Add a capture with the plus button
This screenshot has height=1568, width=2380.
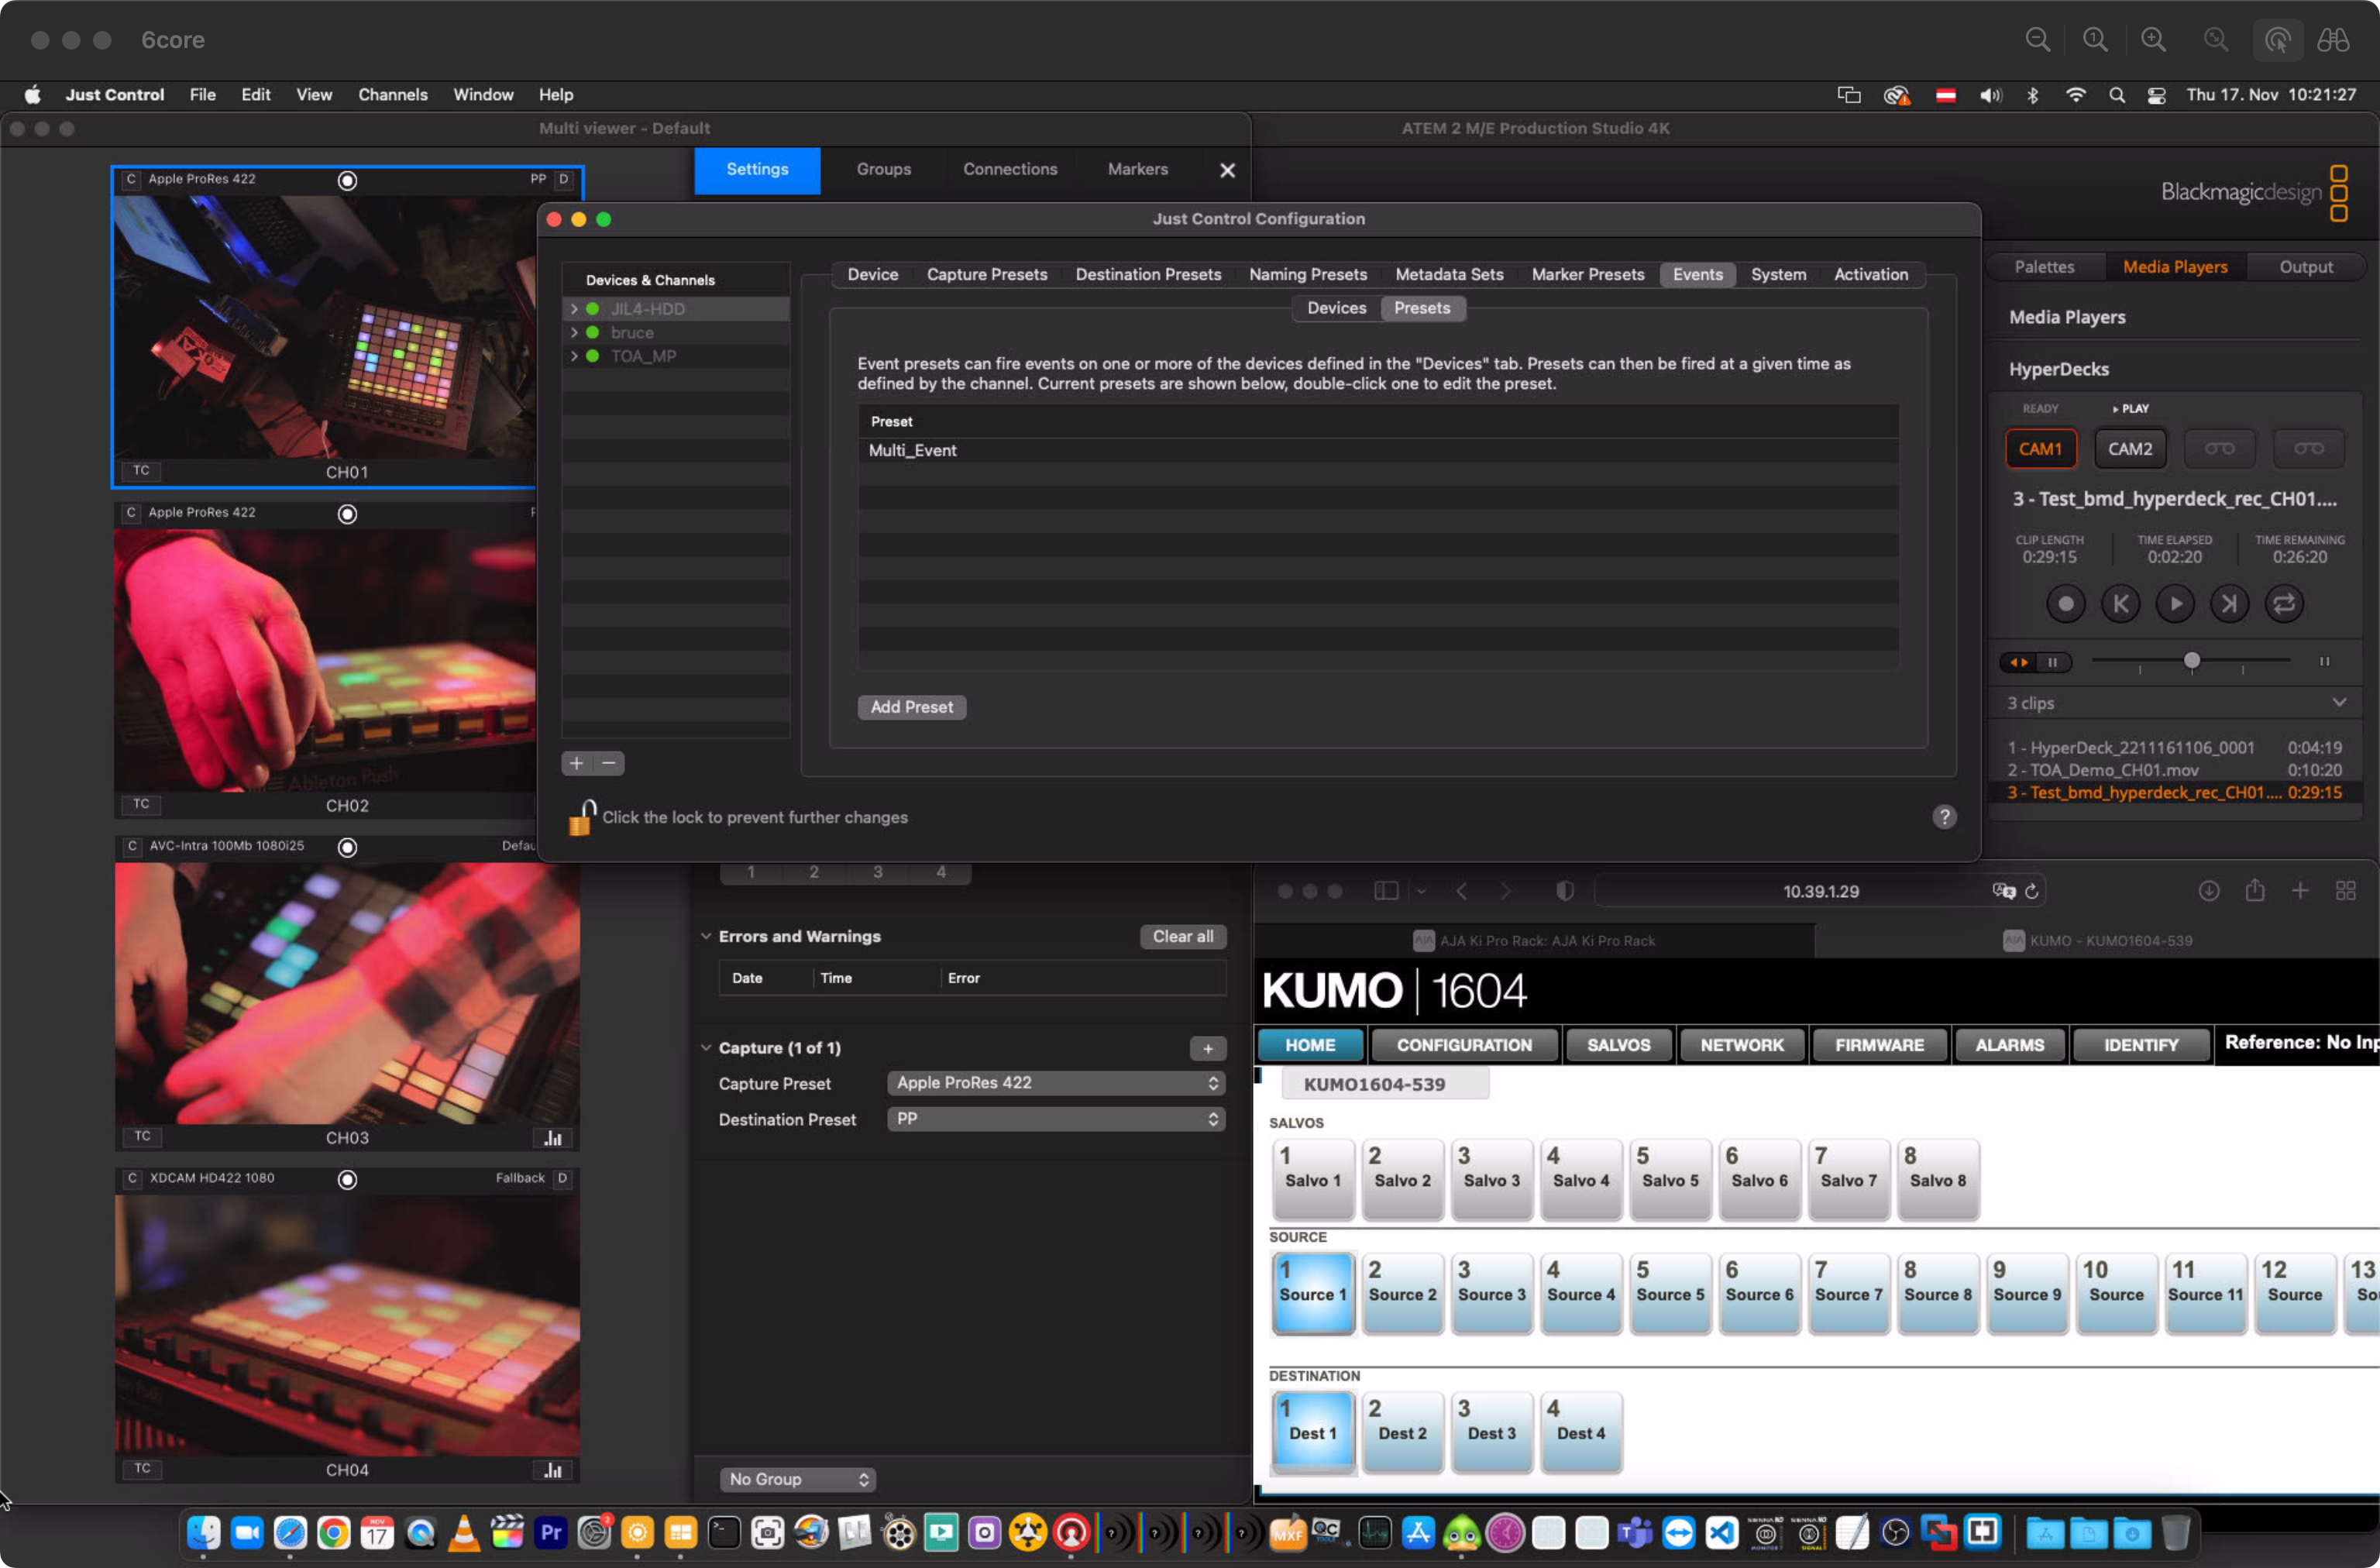[x=1208, y=1048]
